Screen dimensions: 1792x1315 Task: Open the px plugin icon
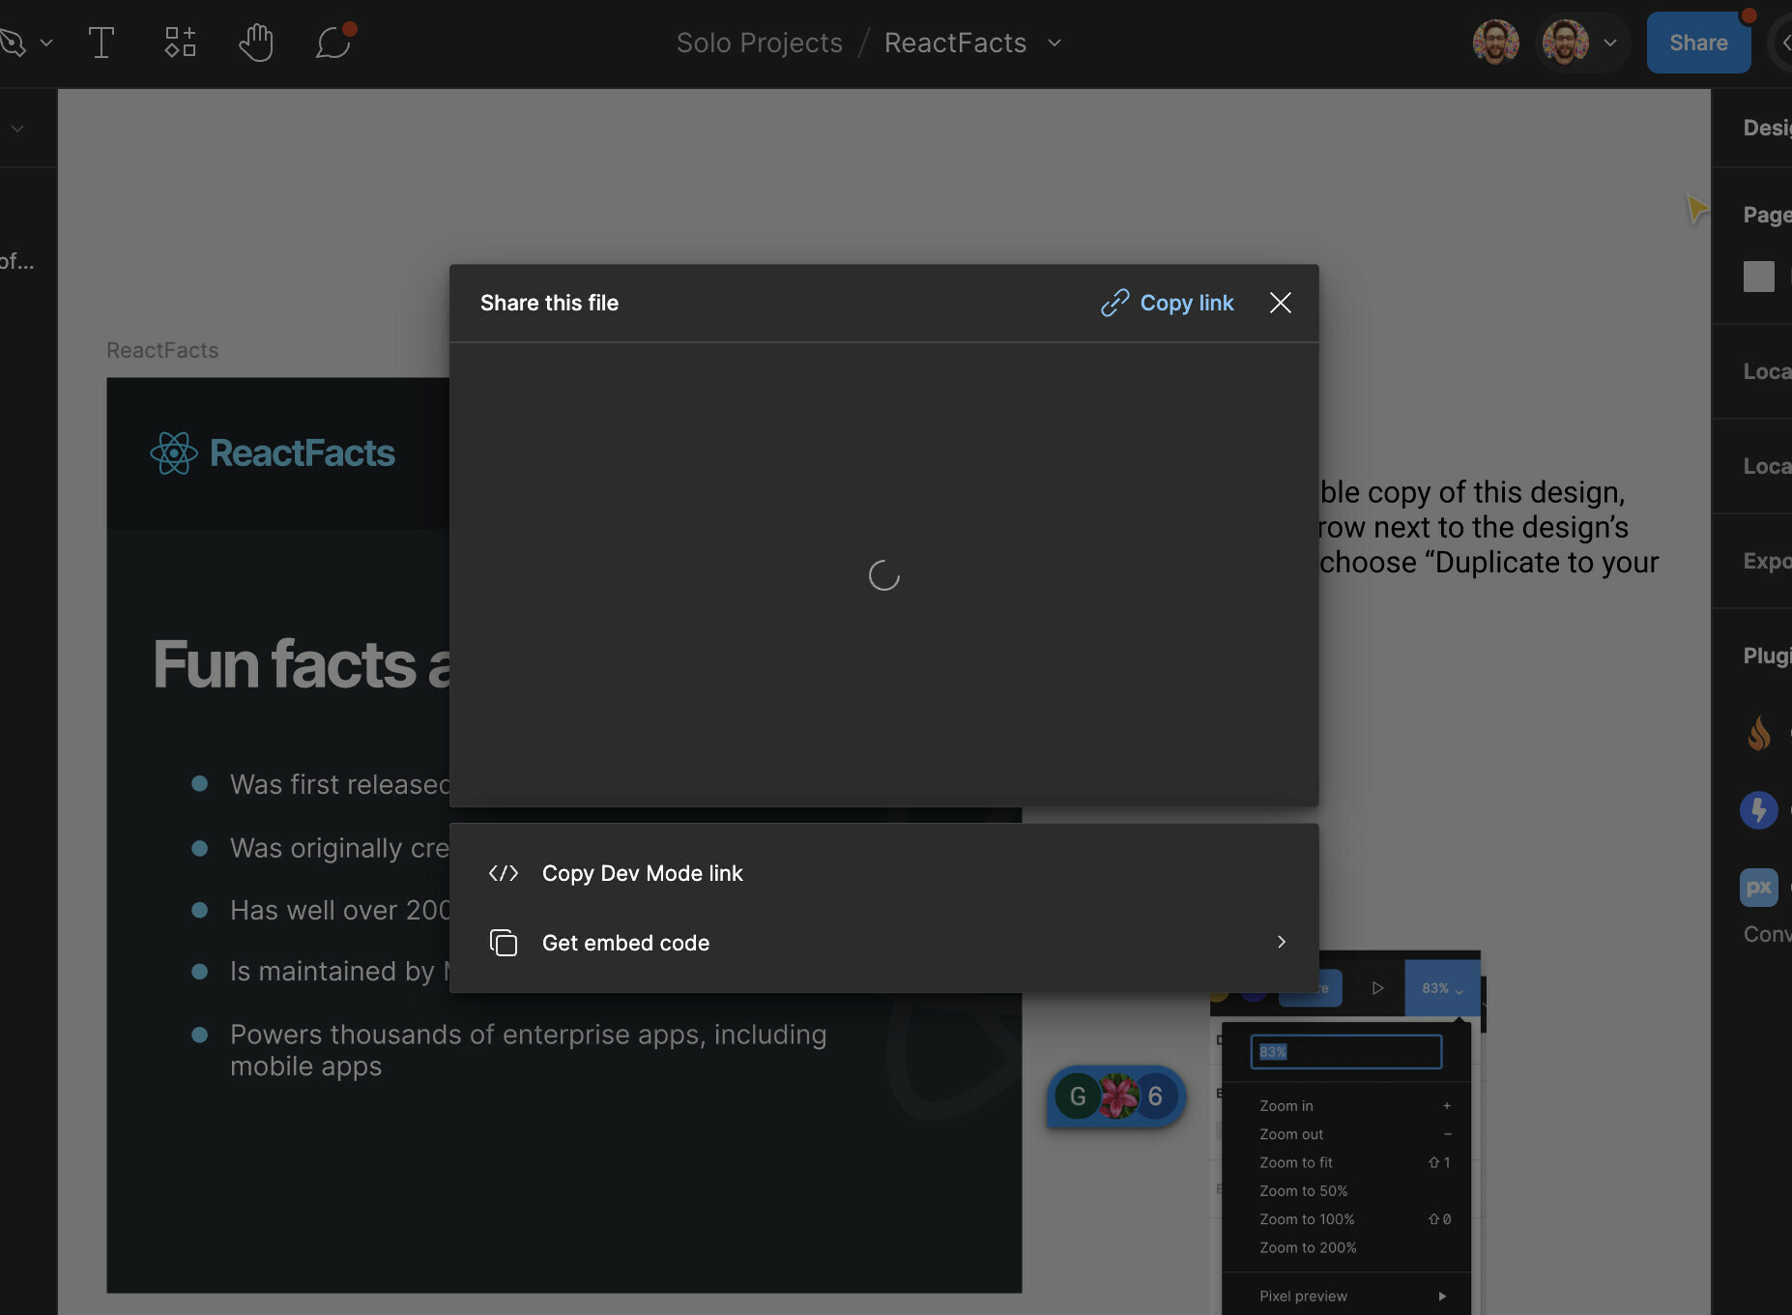pyautogui.click(x=1759, y=888)
